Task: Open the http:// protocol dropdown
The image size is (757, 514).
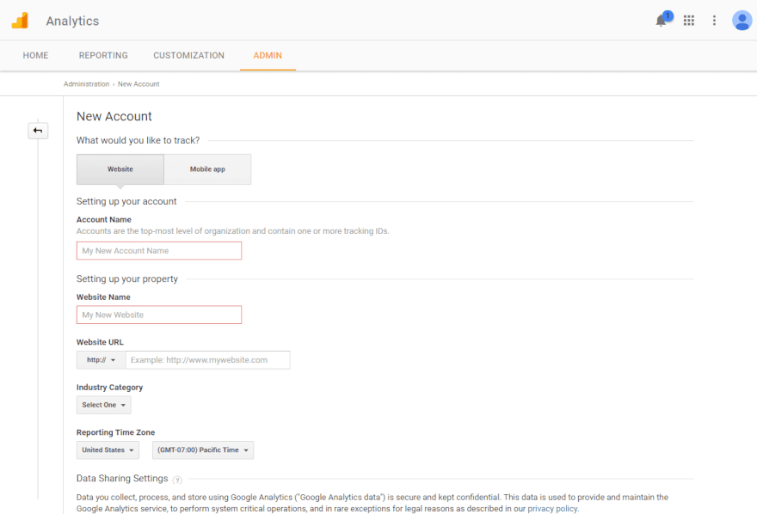Action: point(101,360)
